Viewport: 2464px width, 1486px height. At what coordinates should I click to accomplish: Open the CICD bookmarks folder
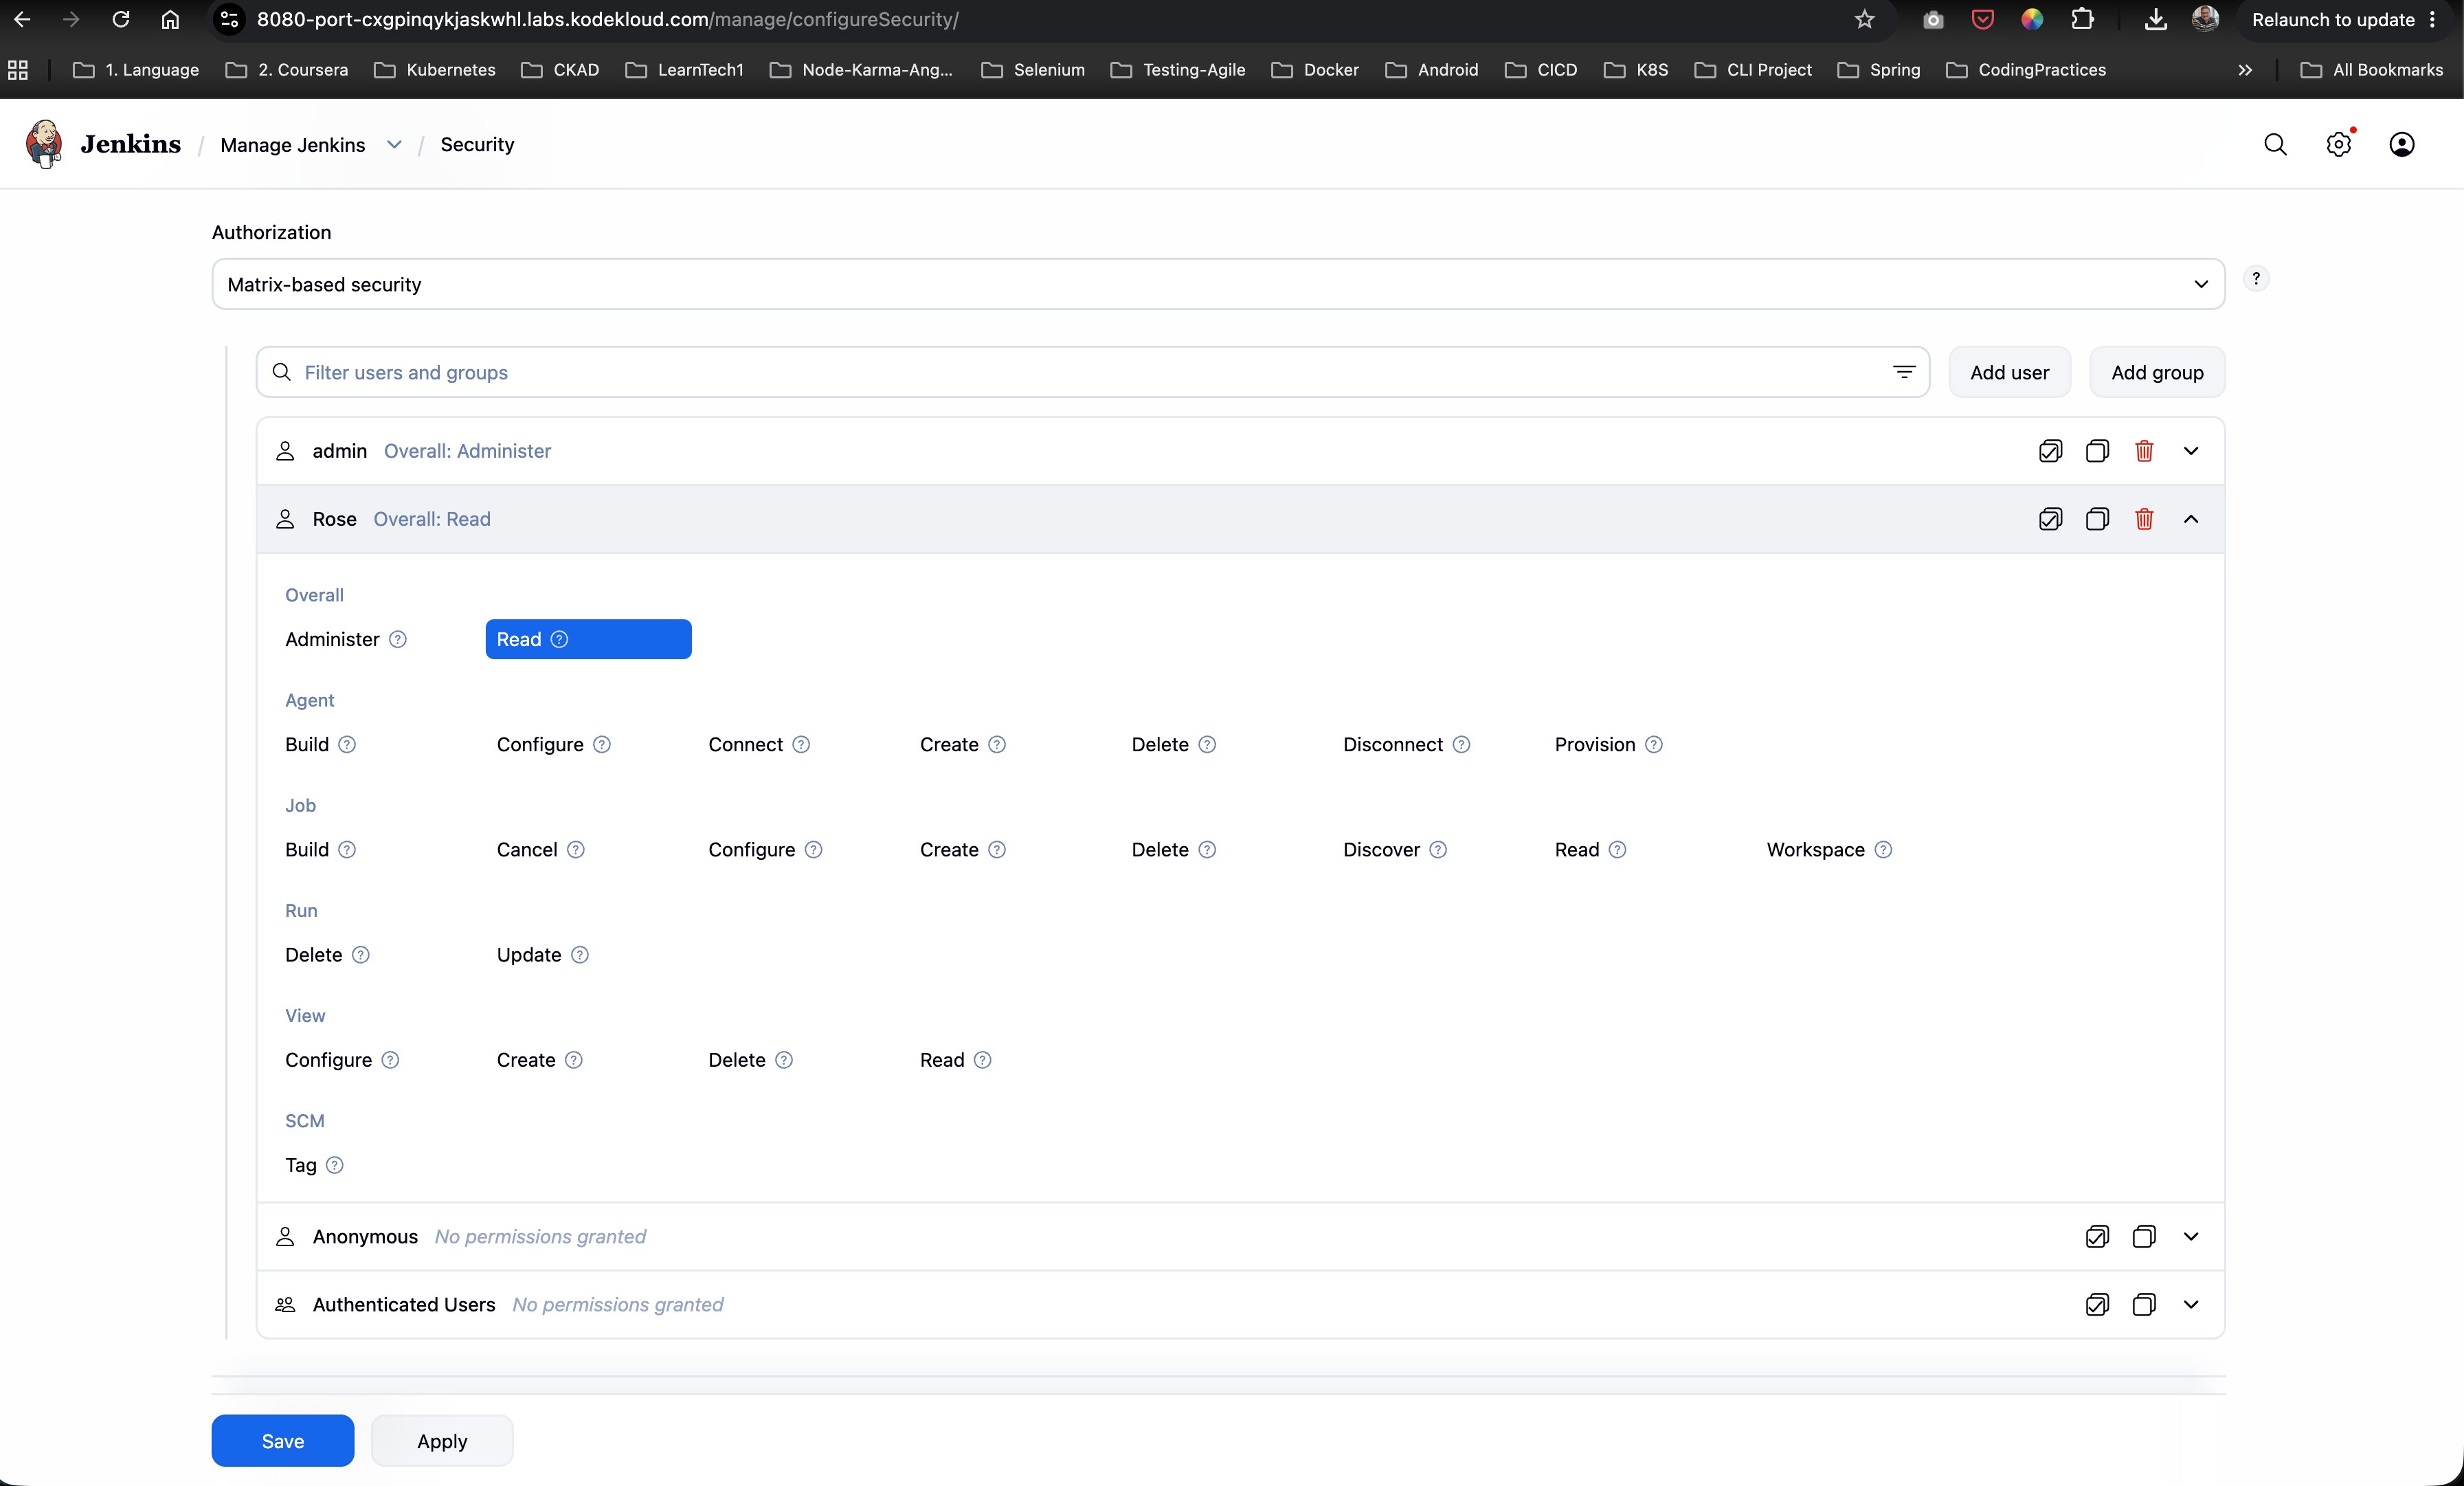(x=1541, y=70)
